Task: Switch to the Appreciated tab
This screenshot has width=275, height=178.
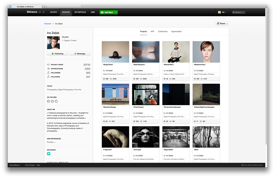Action: tap(176, 32)
